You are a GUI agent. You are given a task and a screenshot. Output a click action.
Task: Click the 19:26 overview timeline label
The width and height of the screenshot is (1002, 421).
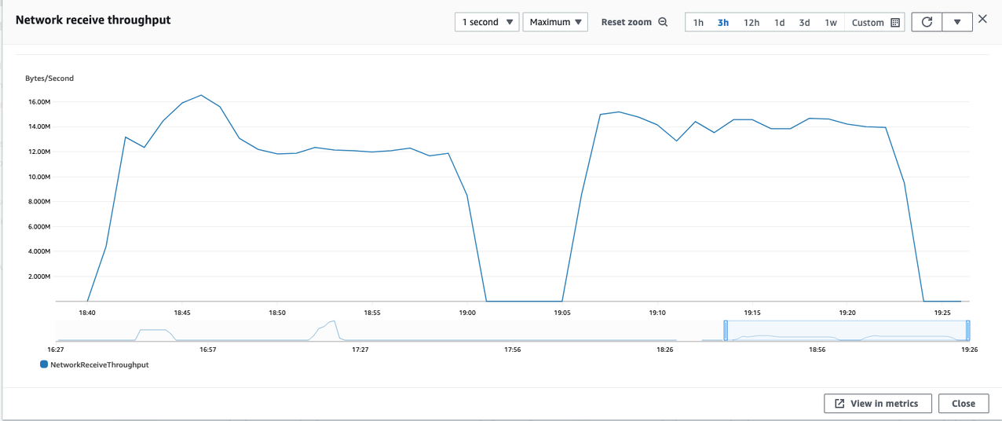(969, 350)
